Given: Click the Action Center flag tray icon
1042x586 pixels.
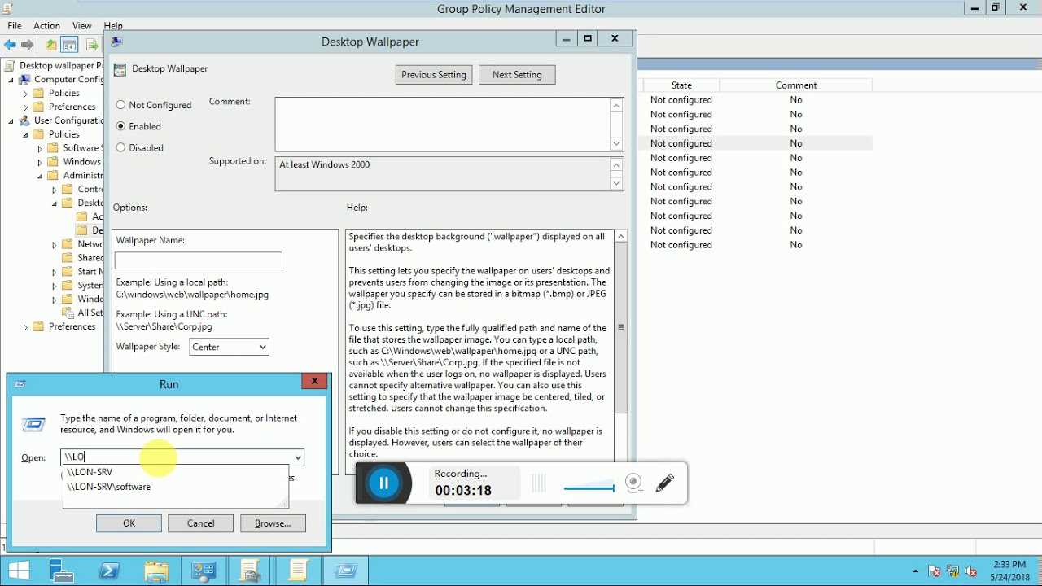Looking at the screenshot, I should [x=935, y=571].
